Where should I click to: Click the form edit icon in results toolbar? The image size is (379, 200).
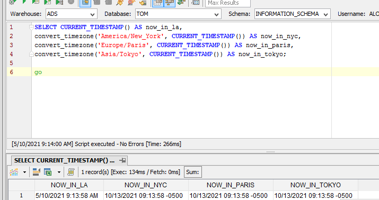36,172
